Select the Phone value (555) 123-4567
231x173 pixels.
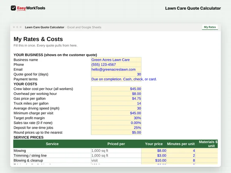(x=116, y=65)
